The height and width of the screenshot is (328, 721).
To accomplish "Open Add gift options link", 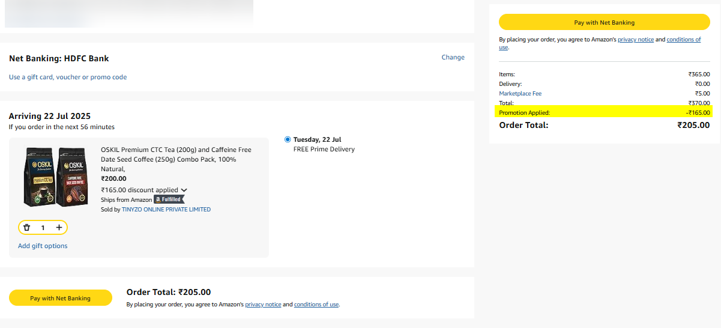I will (x=43, y=246).
